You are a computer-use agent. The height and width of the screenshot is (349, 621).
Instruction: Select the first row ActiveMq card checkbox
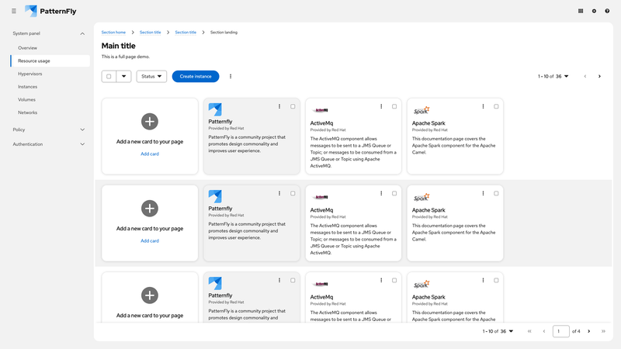394,106
